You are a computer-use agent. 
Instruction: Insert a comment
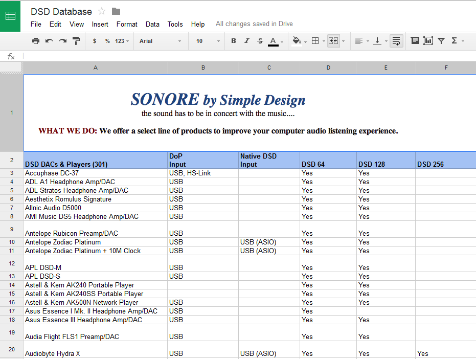click(415, 40)
